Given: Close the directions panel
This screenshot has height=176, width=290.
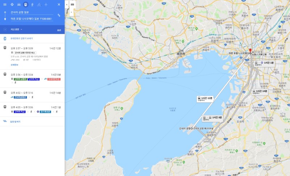Looking at the screenshot, I should pyautogui.click(x=59, y=4).
